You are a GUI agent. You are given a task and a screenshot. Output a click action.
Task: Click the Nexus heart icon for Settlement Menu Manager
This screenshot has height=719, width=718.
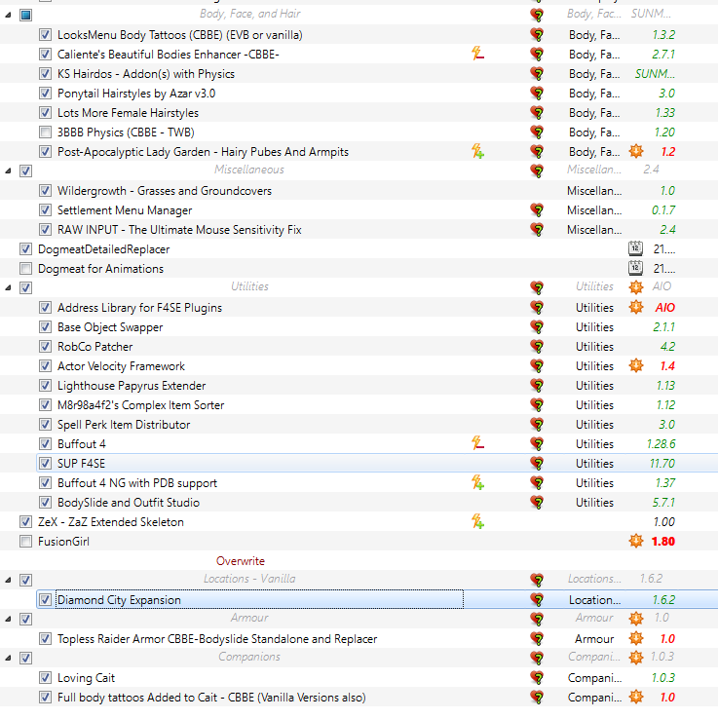[x=537, y=210]
